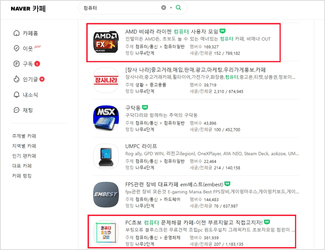This screenshot has width=325, height=250.
Task: Click the 랭킹 나무2단계 text of PC초보 cafe
Action: click(140, 244)
